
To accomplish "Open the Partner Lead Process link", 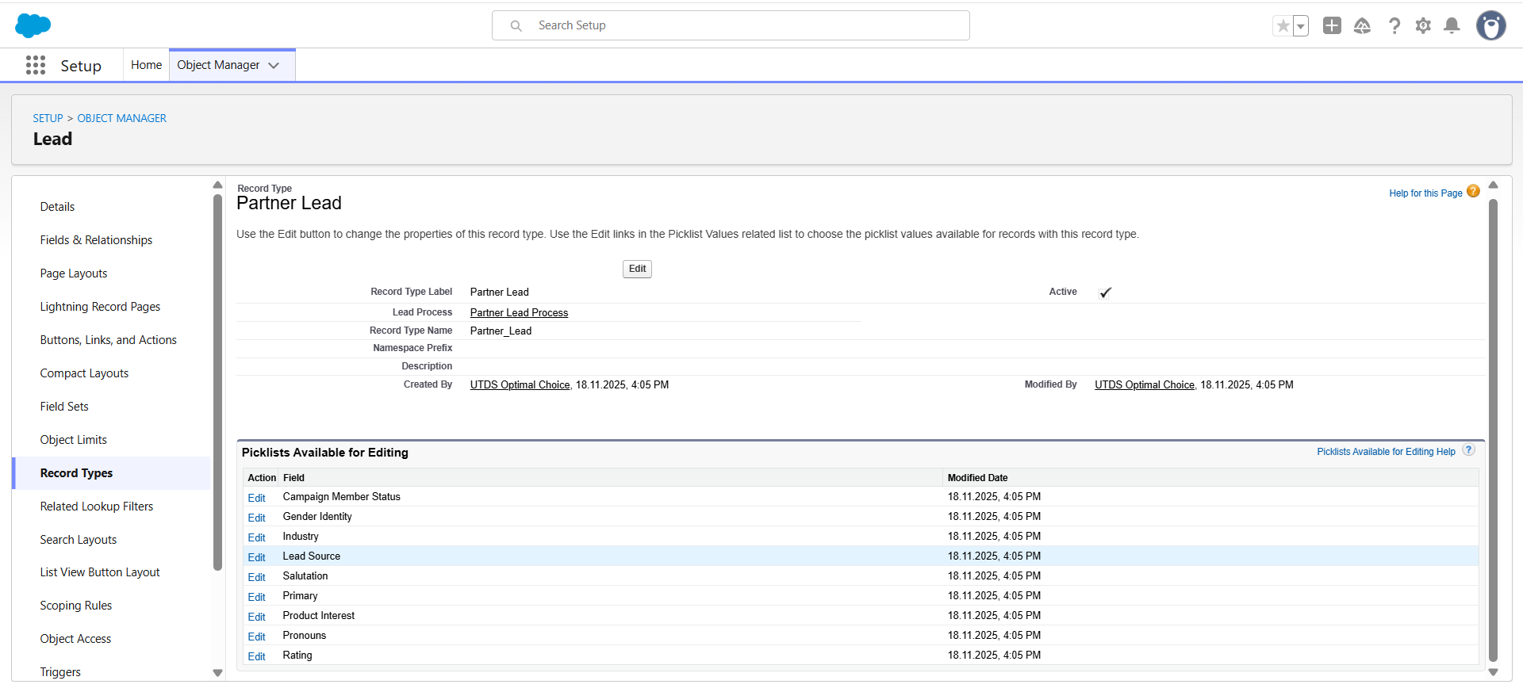I will pyautogui.click(x=519, y=313).
